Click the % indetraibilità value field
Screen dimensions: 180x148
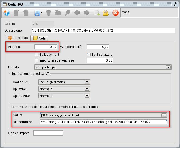(98, 47)
